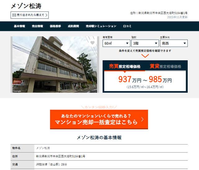Click the building street view photo
The height and width of the screenshot is (170, 199).
[x=55, y=65]
